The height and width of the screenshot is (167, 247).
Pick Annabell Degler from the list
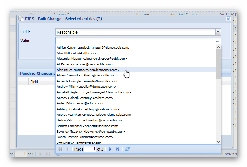coord(93,92)
